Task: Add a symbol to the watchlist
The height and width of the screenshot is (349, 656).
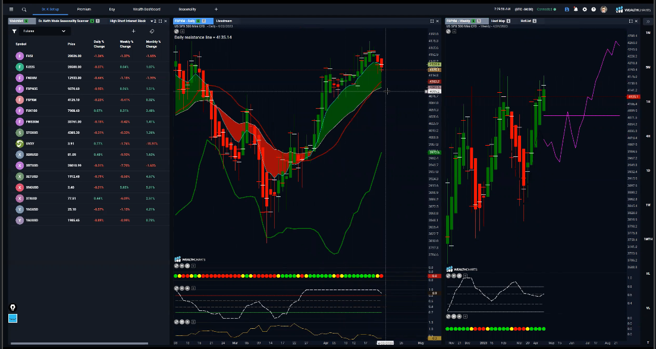Action: pos(133,31)
